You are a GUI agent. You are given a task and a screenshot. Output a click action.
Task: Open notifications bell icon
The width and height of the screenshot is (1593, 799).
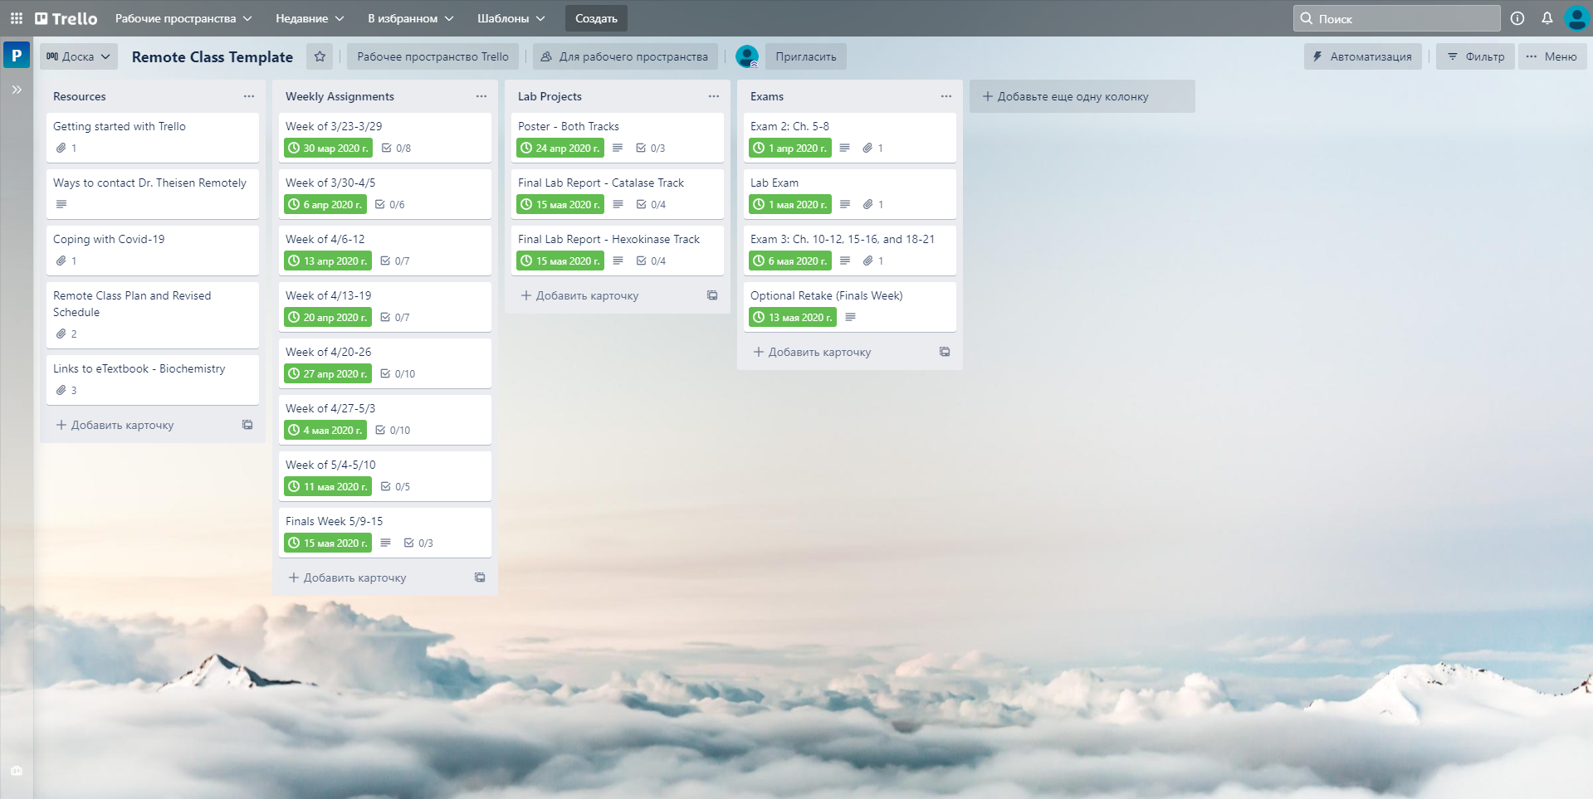point(1547,18)
